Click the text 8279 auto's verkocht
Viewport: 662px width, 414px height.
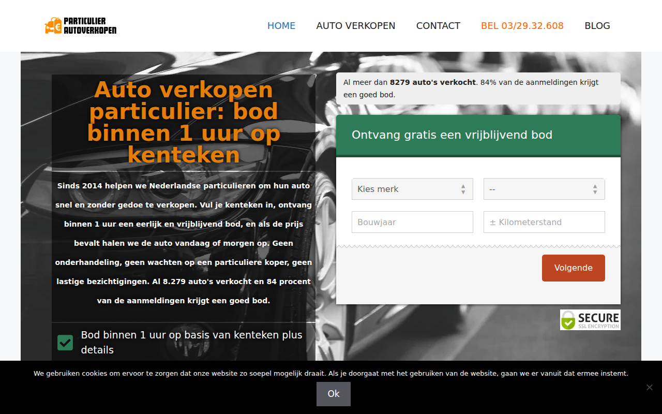coord(433,82)
